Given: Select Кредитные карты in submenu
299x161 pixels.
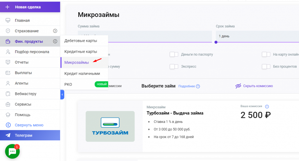Looking at the screenshot, I should (x=84, y=52).
